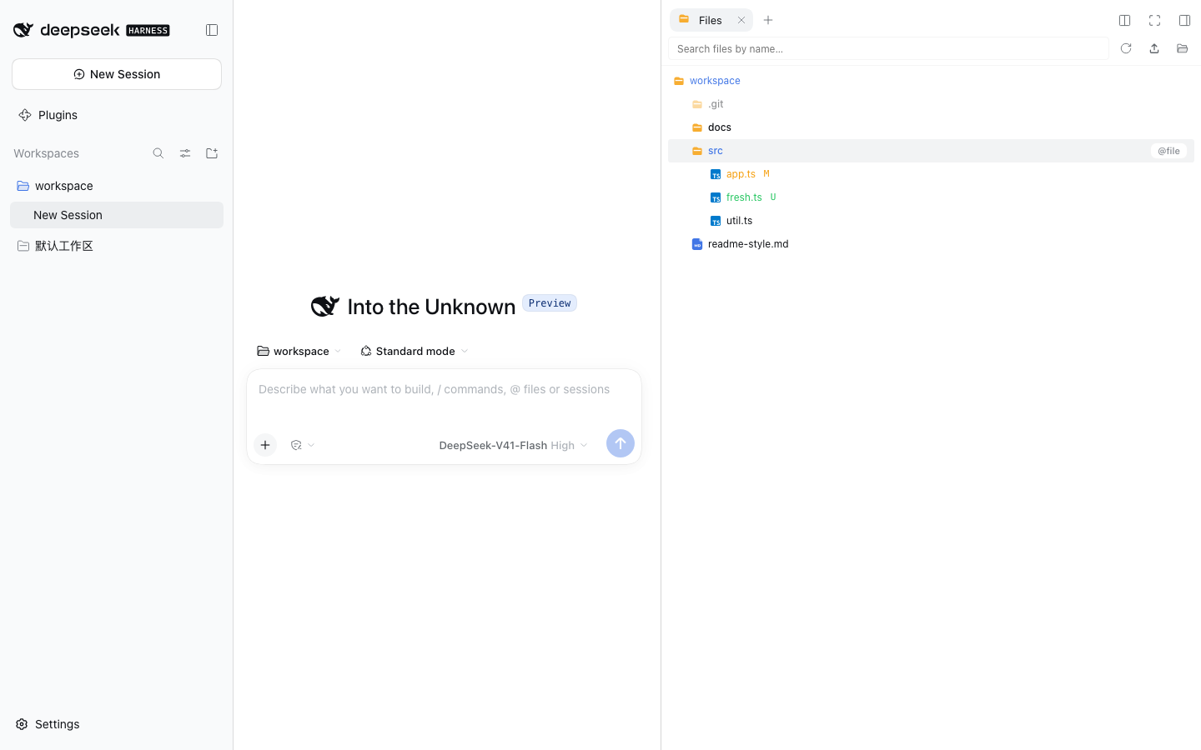Collapse the workspace root folder in tree
This screenshot has width=1201, height=750.
click(x=931, y=81)
